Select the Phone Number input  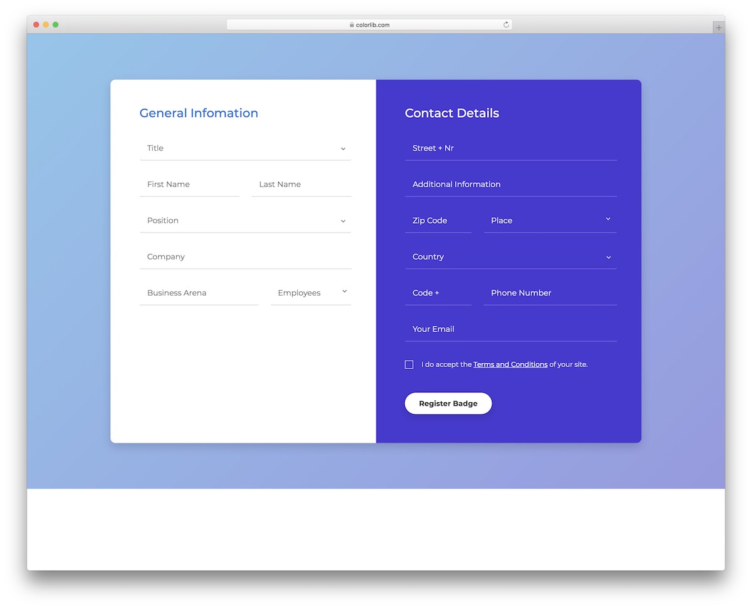[548, 293]
